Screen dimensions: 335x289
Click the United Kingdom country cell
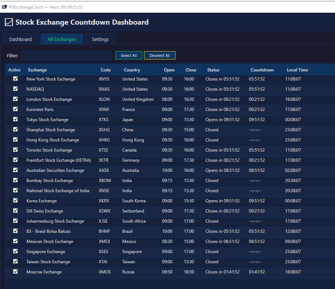pos(138,99)
